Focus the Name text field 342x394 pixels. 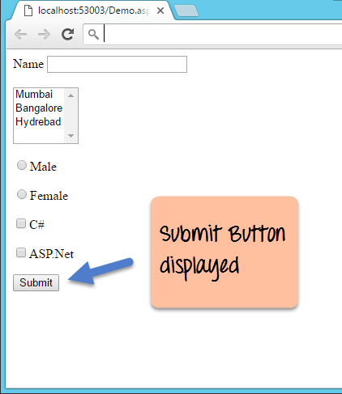pos(117,64)
